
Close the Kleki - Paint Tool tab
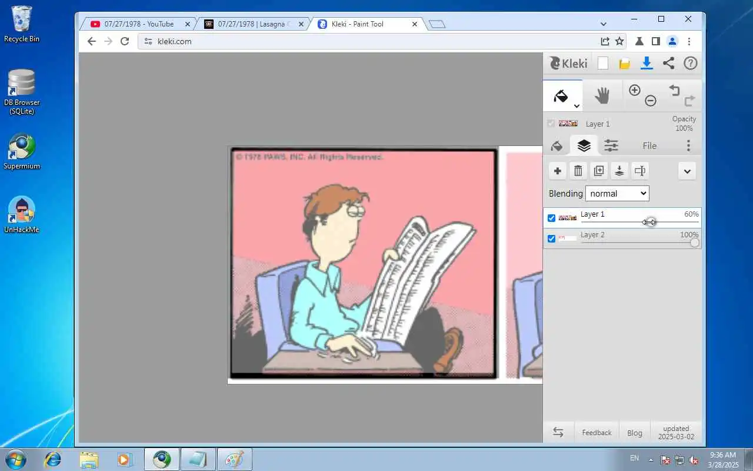pos(415,24)
